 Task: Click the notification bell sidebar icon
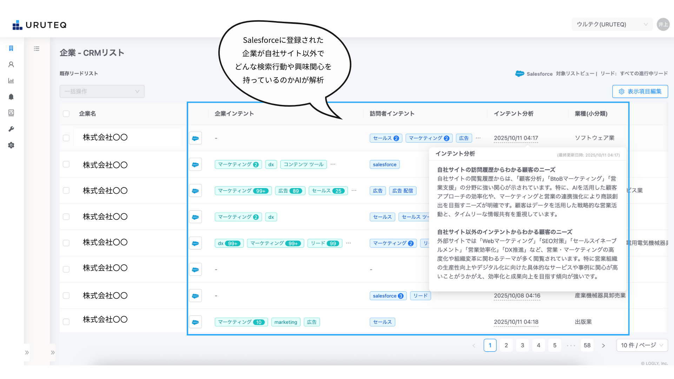coord(11,97)
